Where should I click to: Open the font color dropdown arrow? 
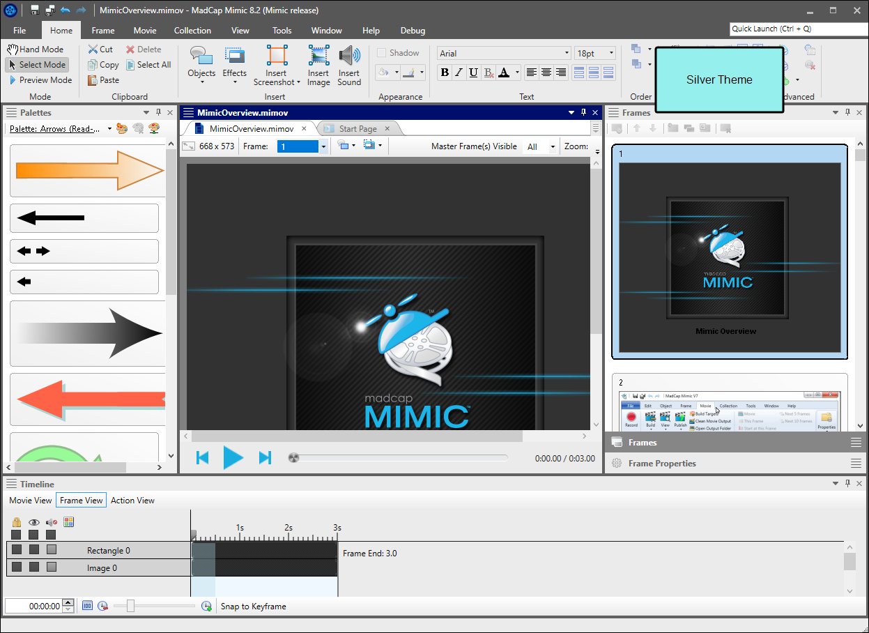coord(517,73)
